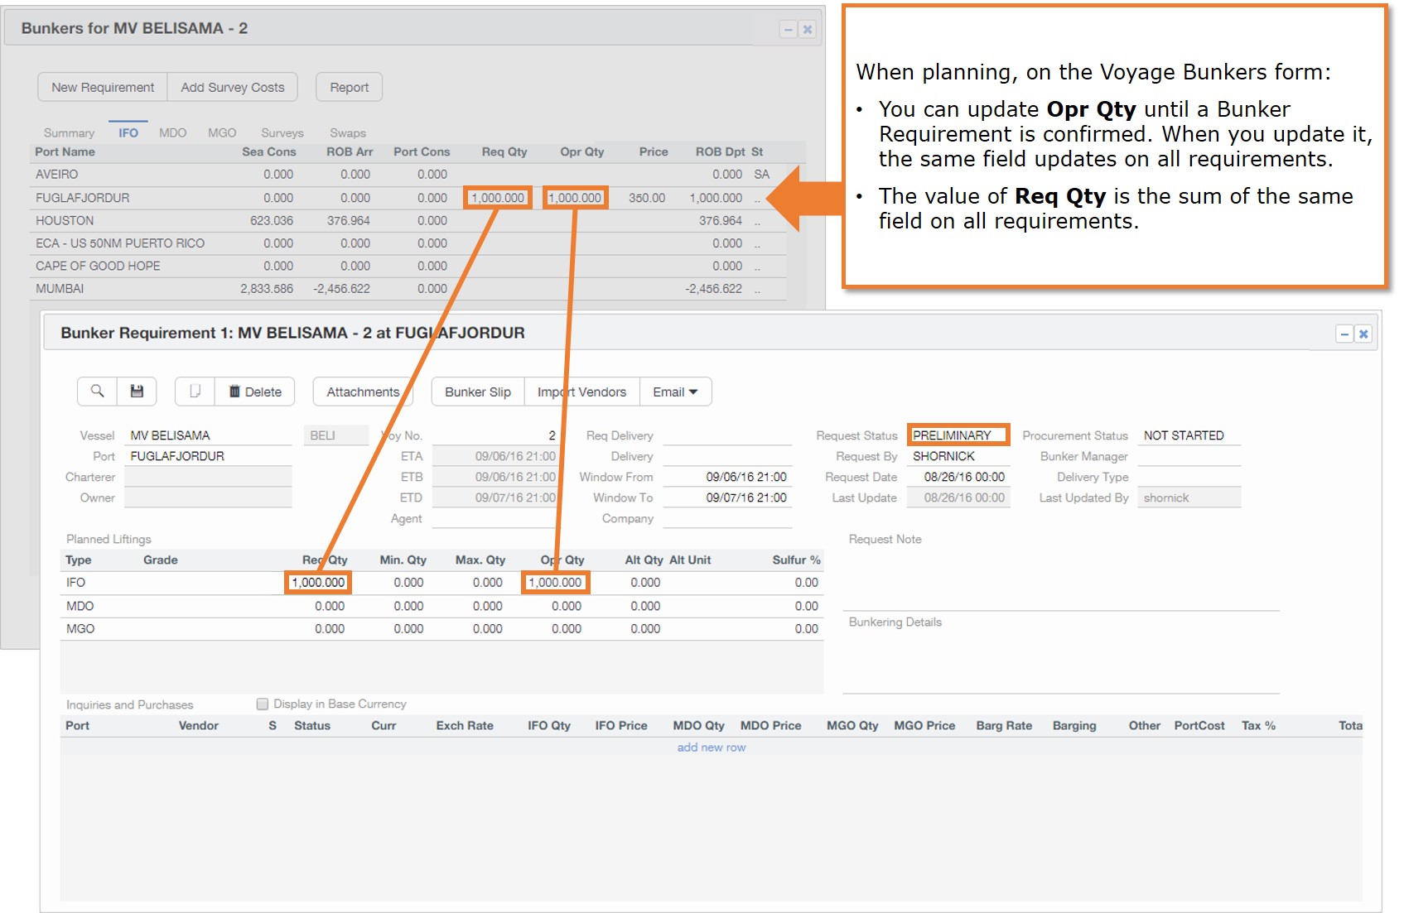Close the Bunker Requirement window
This screenshot has height=913, width=1404.
(x=1363, y=334)
